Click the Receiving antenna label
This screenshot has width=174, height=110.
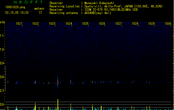click(64, 13)
